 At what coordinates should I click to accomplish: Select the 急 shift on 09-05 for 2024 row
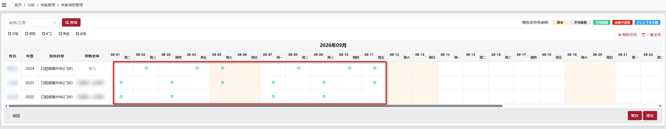tap(223, 68)
